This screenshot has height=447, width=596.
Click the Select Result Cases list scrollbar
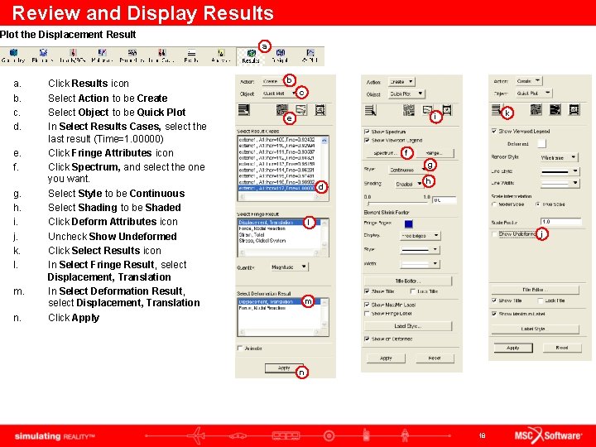(324, 166)
